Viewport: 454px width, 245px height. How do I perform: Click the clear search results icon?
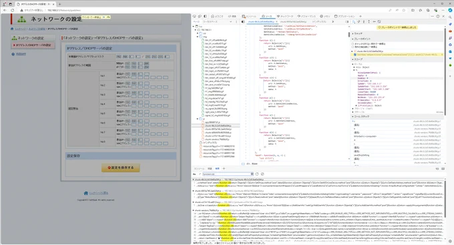[262, 174]
